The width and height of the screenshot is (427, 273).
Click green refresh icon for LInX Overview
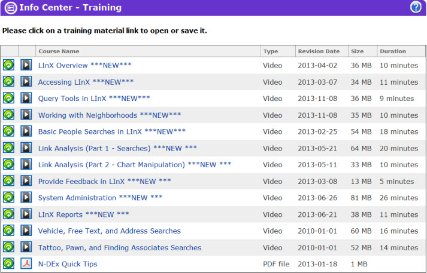point(8,65)
